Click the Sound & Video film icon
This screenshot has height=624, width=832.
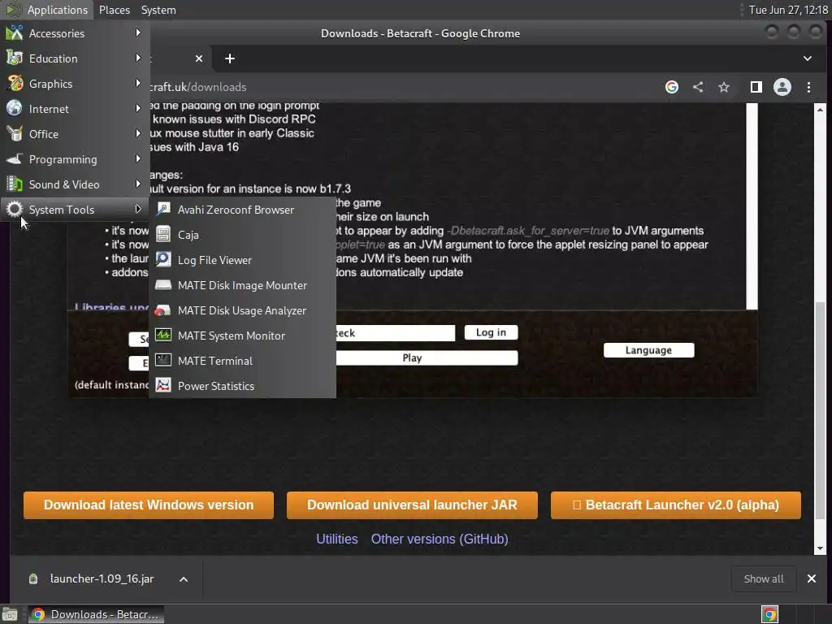[x=15, y=184]
